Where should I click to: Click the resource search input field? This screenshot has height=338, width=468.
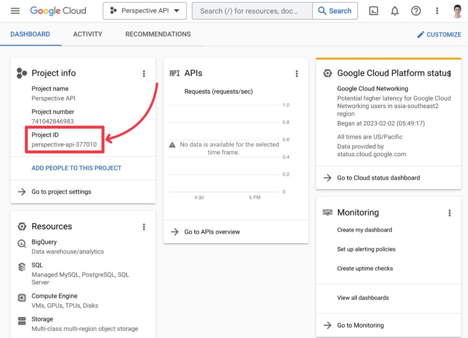(252, 11)
